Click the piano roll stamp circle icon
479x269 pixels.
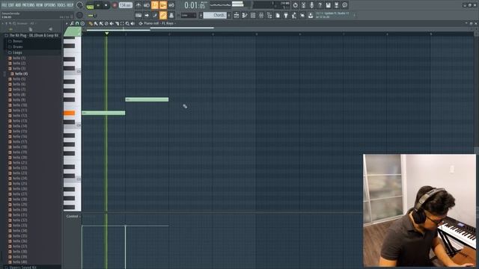[82, 23]
